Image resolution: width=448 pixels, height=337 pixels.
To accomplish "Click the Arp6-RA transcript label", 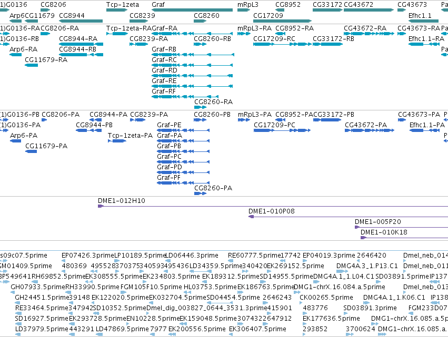I will (x=24, y=49).
